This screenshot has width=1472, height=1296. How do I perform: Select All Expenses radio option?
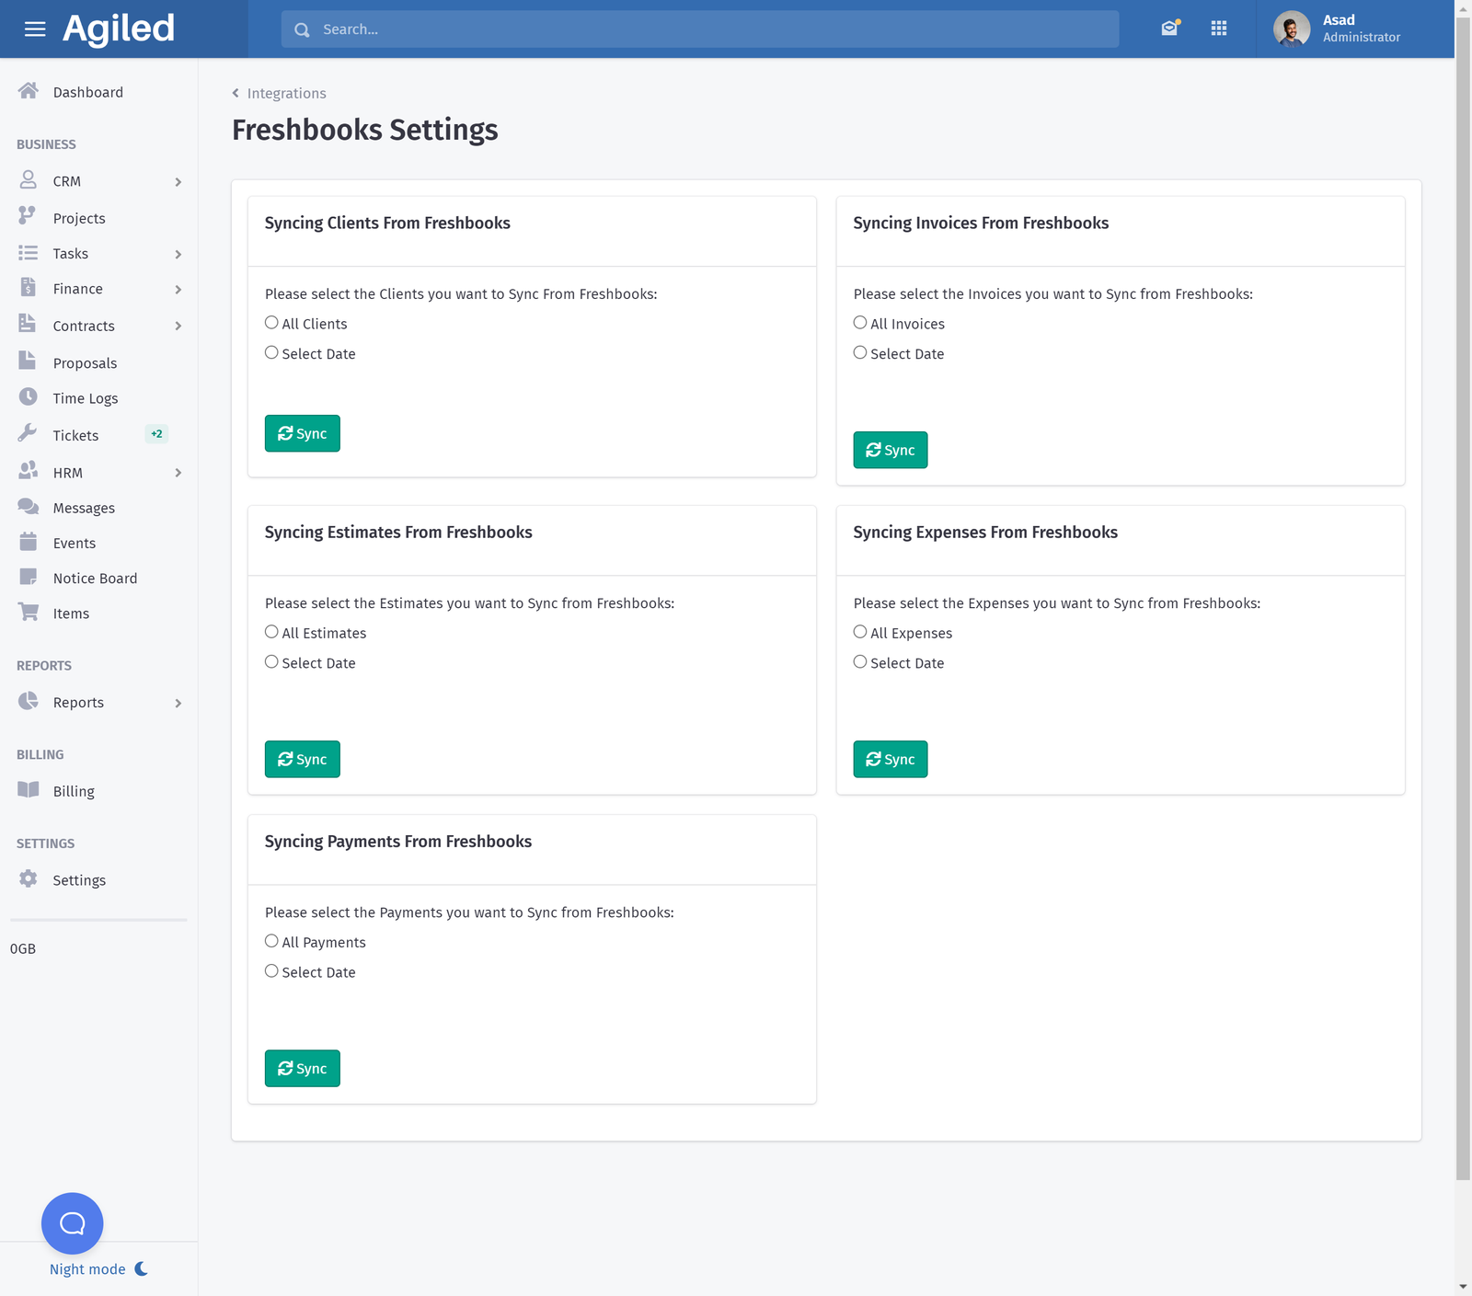[x=859, y=631]
